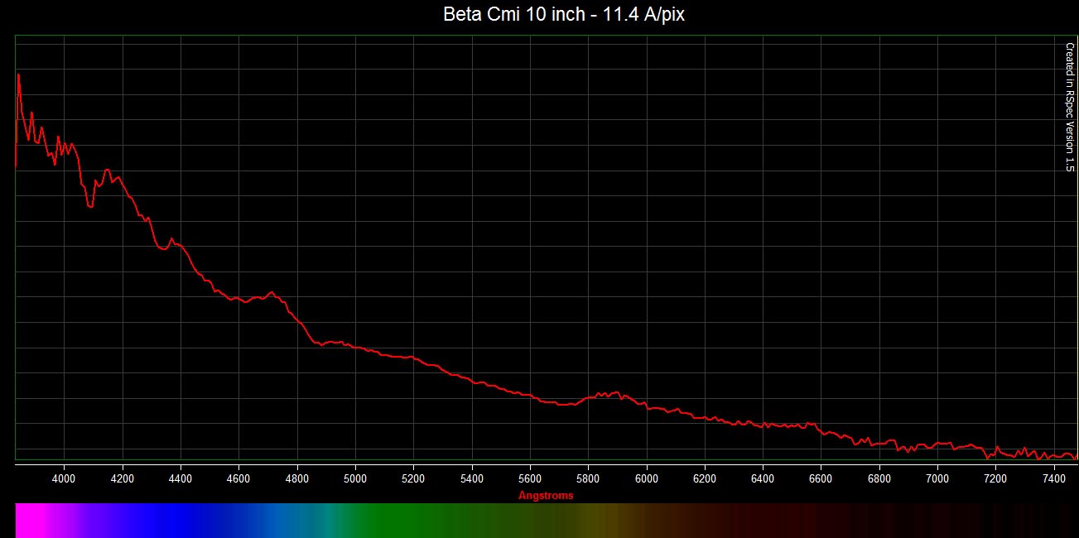Viewport: 1079px width, 538px height.
Task: Click the 7000 wavelength tick label
Action: pos(937,478)
